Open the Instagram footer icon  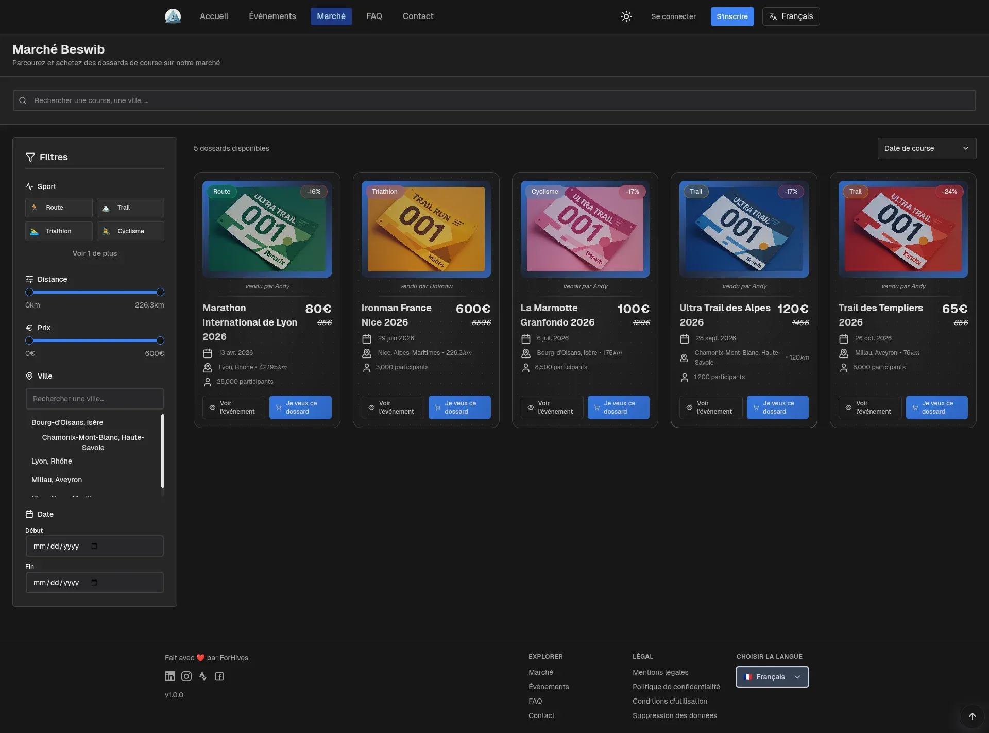[x=186, y=676]
